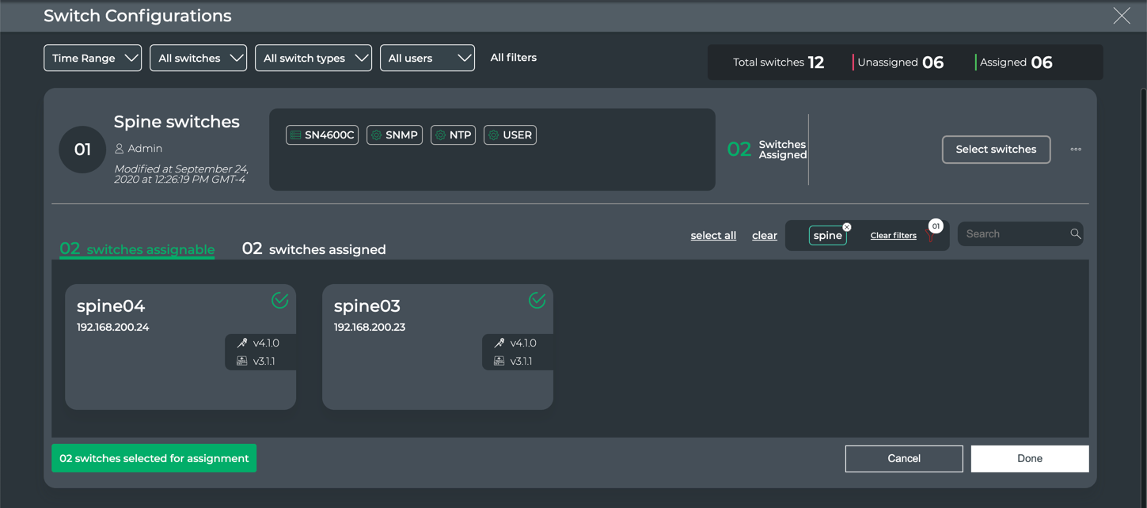Click into the Search input field
The height and width of the screenshot is (508, 1147).
1013,234
